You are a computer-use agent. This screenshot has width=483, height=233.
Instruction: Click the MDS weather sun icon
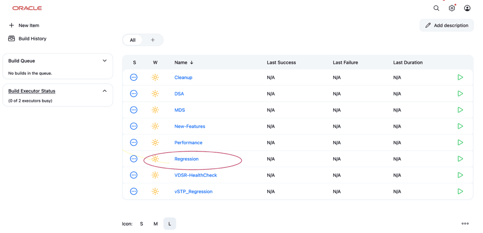coord(155,110)
